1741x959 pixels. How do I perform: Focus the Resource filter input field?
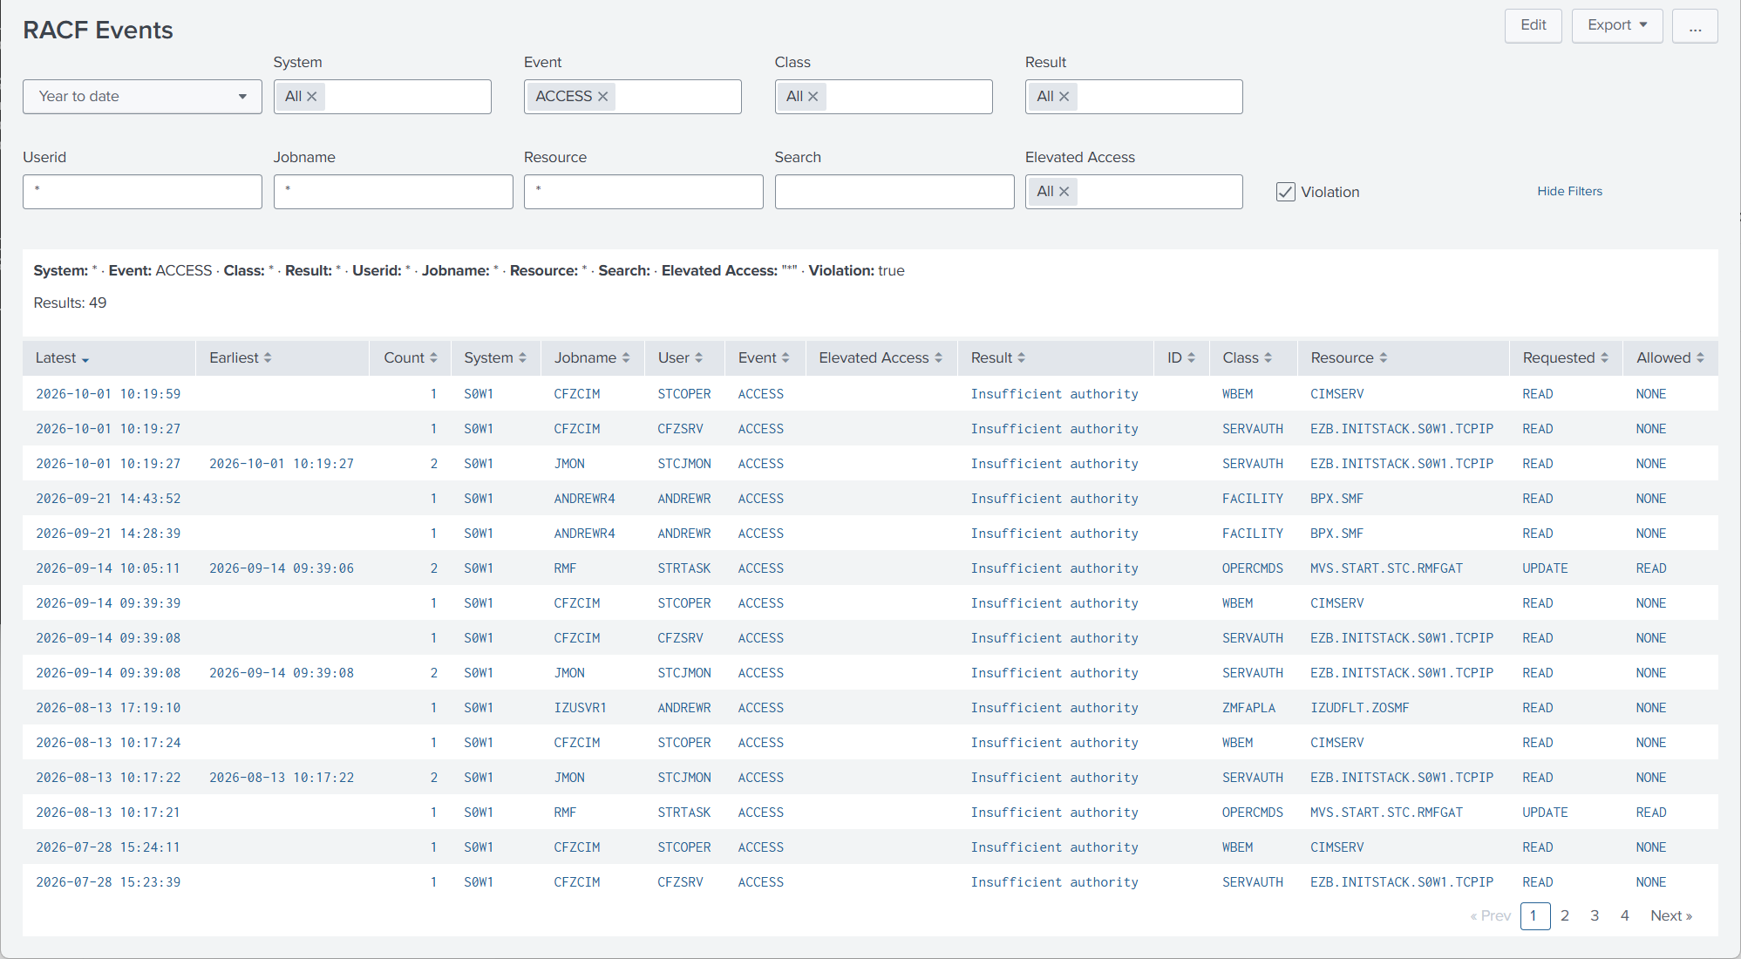pyautogui.click(x=643, y=192)
